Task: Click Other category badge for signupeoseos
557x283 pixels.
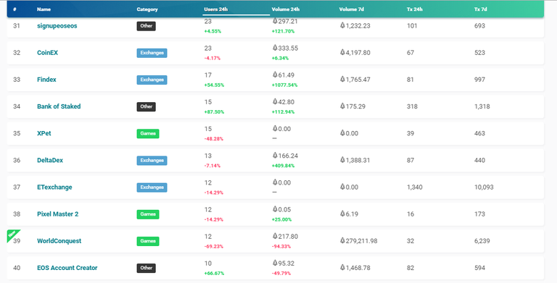Action: point(146,26)
